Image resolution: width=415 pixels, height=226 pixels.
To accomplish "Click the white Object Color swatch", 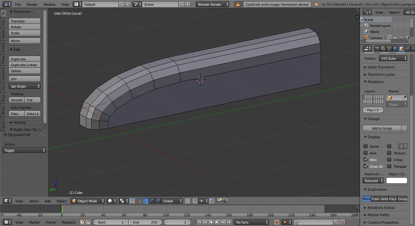I will point(396,181).
